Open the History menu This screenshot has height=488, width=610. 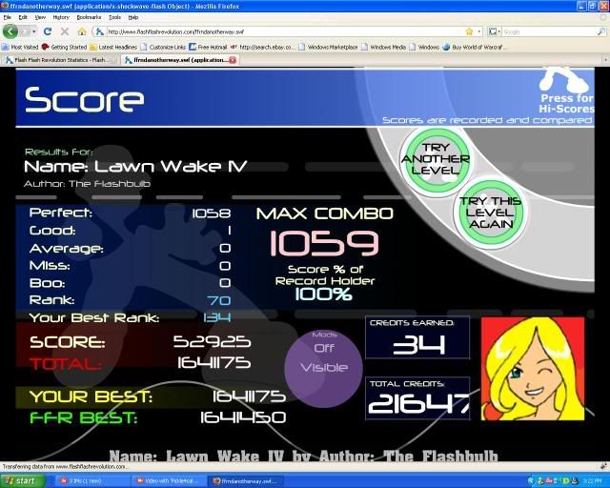[61, 17]
